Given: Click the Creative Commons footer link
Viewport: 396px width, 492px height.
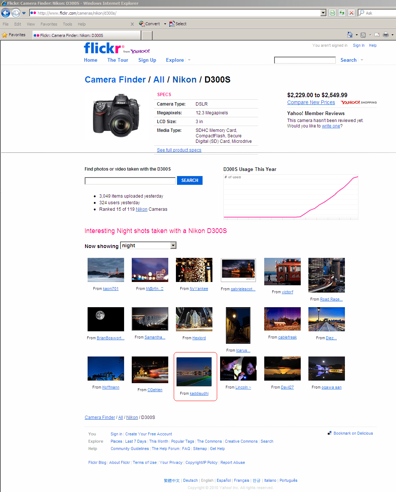Looking at the screenshot, I should tap(241, 442).
